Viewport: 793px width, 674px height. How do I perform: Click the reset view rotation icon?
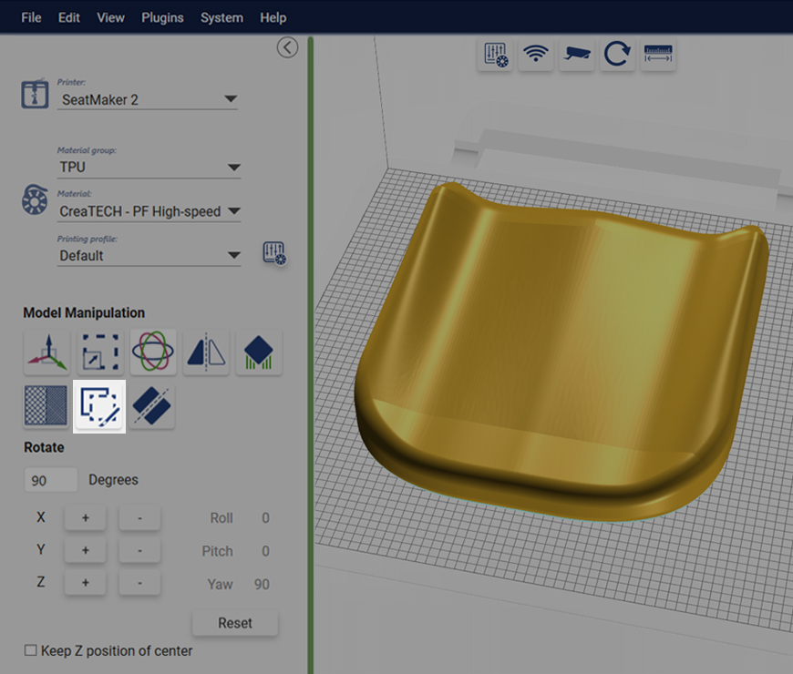(x=617, y=54)
